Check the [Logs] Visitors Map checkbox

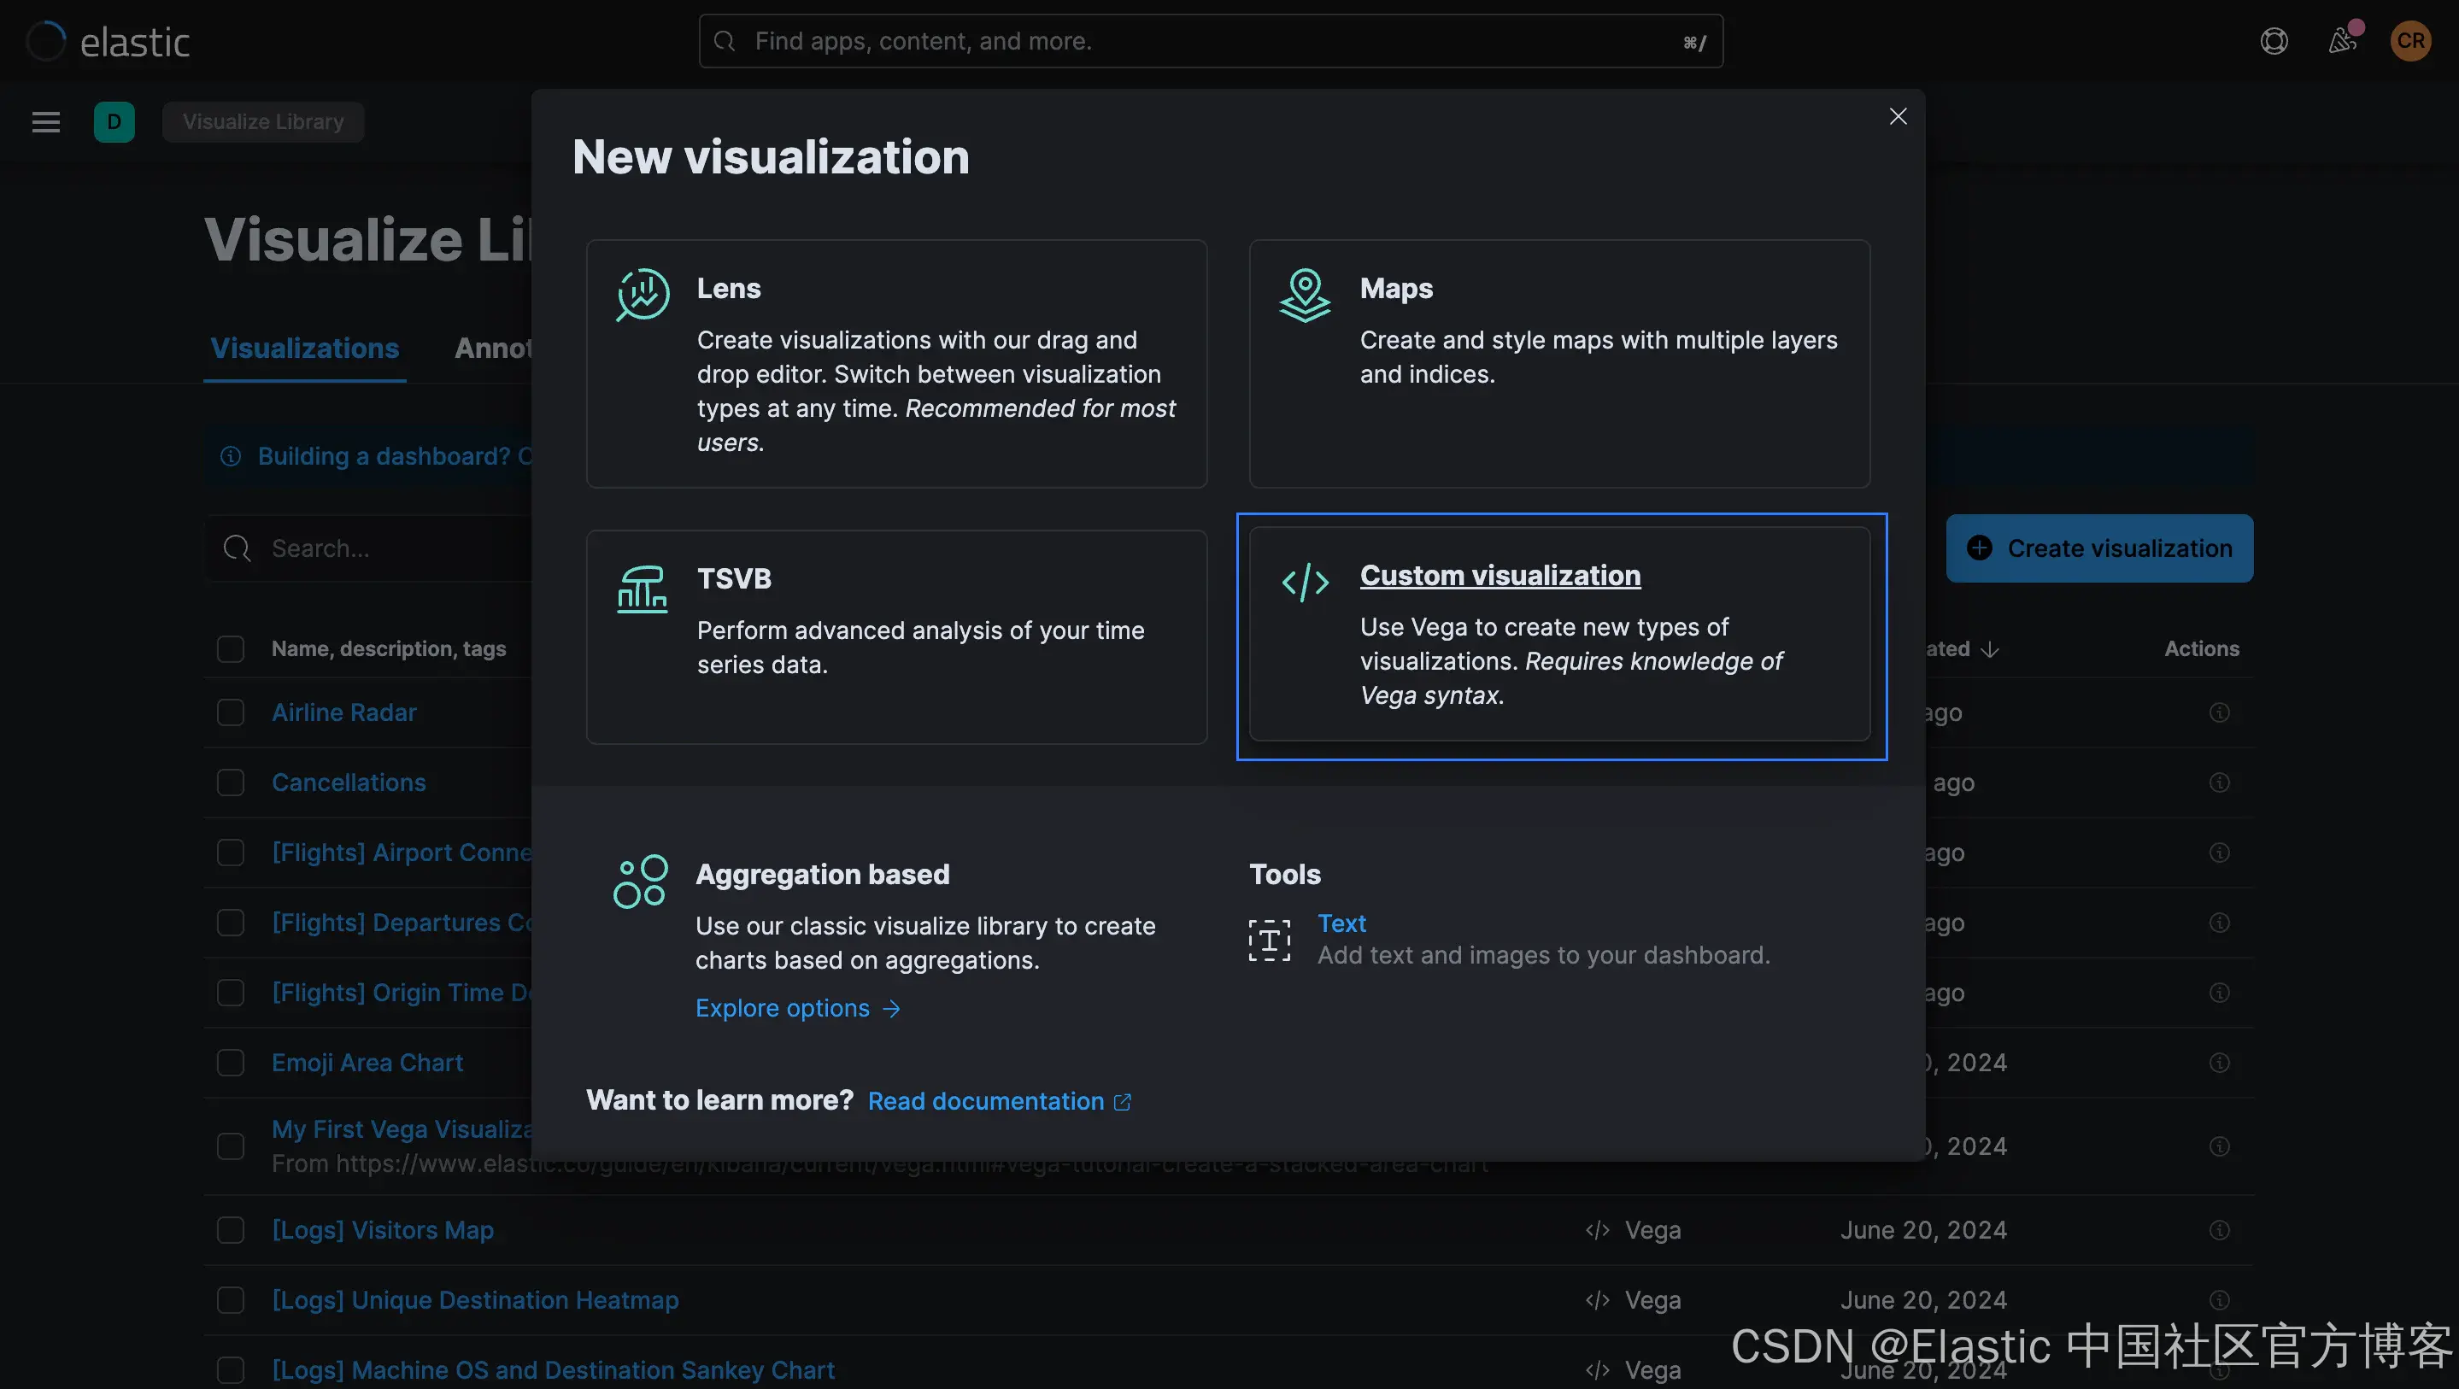[x=230, y=1229]
